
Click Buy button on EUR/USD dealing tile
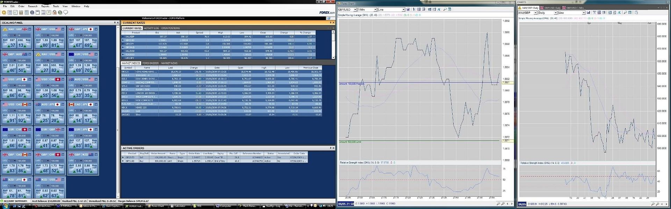(91, 68)
